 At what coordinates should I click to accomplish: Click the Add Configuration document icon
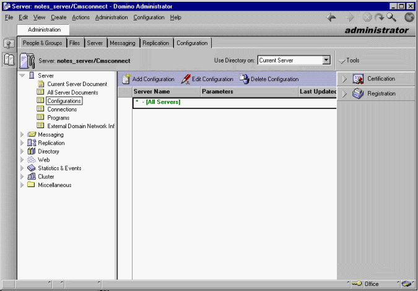(x=126, y=79)
